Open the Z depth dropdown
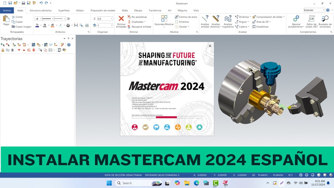 click(112, 19)
